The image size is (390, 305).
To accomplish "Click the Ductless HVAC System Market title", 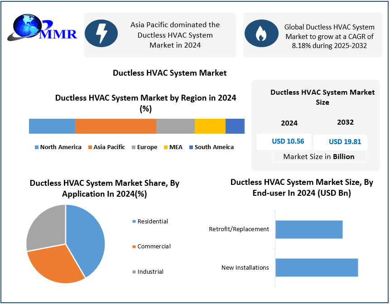I will [x=169, y=73].
